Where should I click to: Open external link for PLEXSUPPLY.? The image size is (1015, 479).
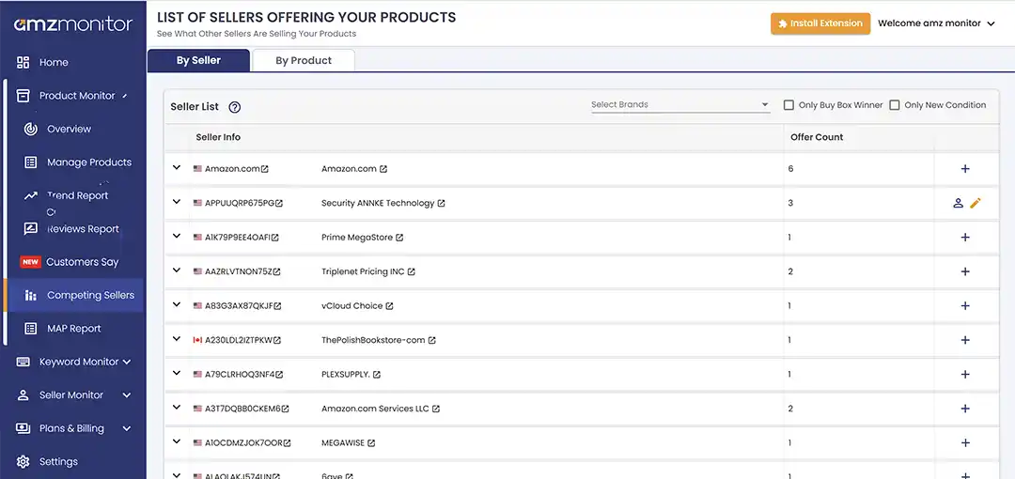[377, 375]
